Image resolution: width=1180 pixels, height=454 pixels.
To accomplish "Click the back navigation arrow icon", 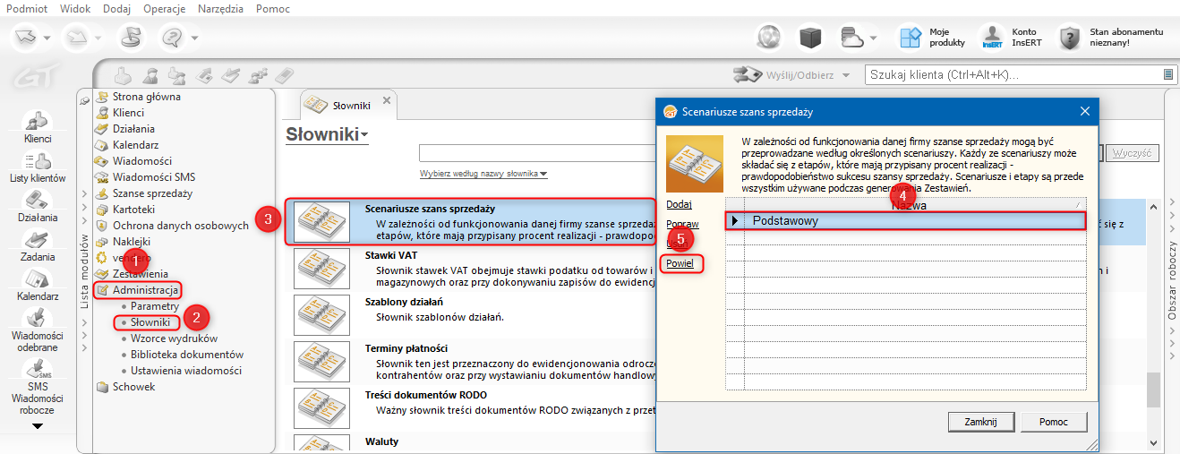I will click(26, 38).
